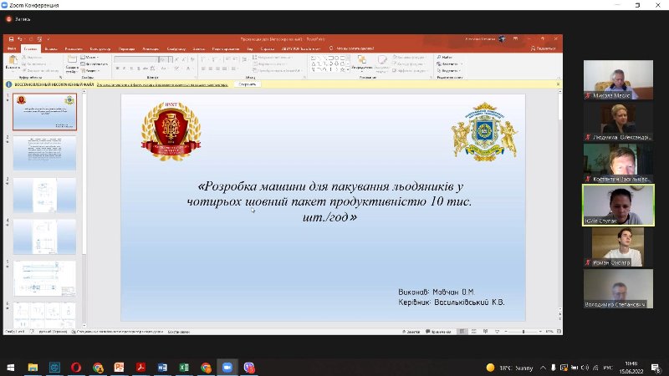Open the Section dropdown in slides group
The image size is (669, 376).
tap(89, 71)
